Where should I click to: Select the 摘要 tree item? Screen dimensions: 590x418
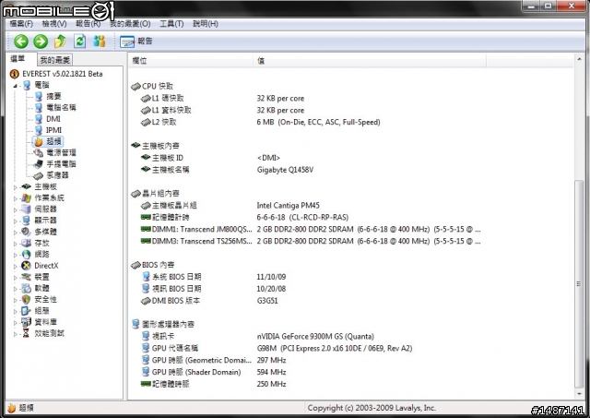[x=53, y=96]
